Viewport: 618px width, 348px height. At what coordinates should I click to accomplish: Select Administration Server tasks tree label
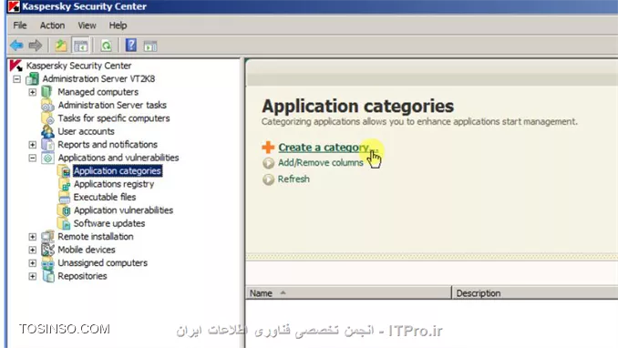click(x=112, y=106)
